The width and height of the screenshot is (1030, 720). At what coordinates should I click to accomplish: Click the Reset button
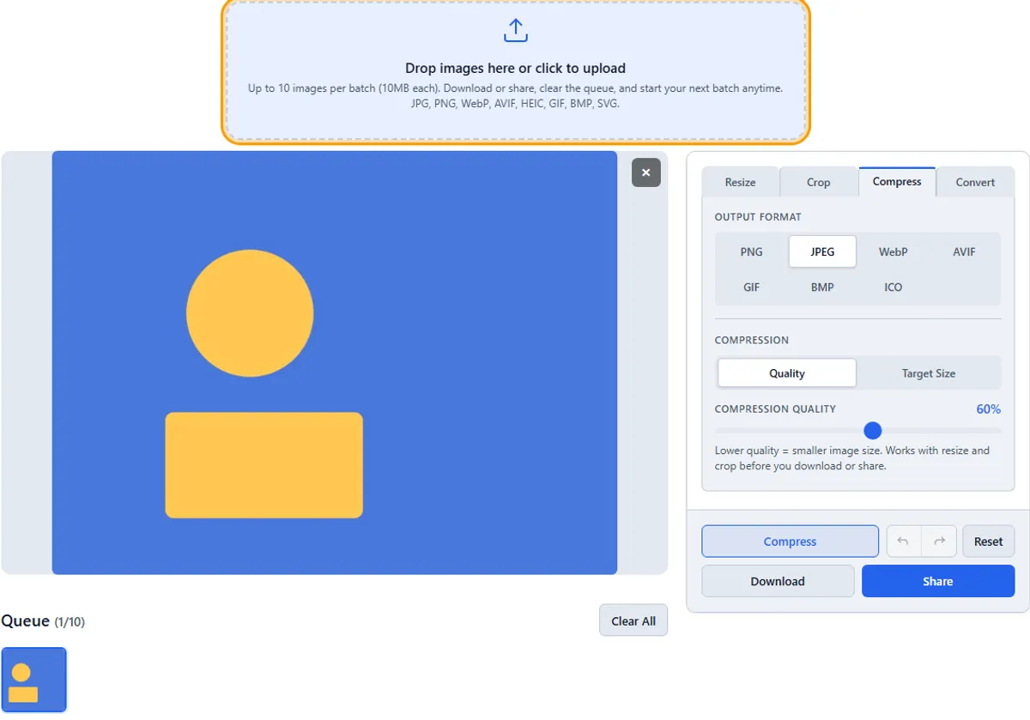click(988, 542)
